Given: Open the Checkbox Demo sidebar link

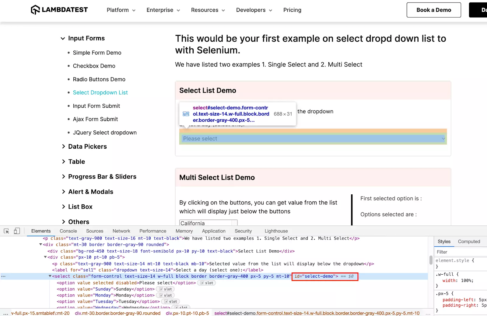Looking at the screenshot, I should 94,66.
